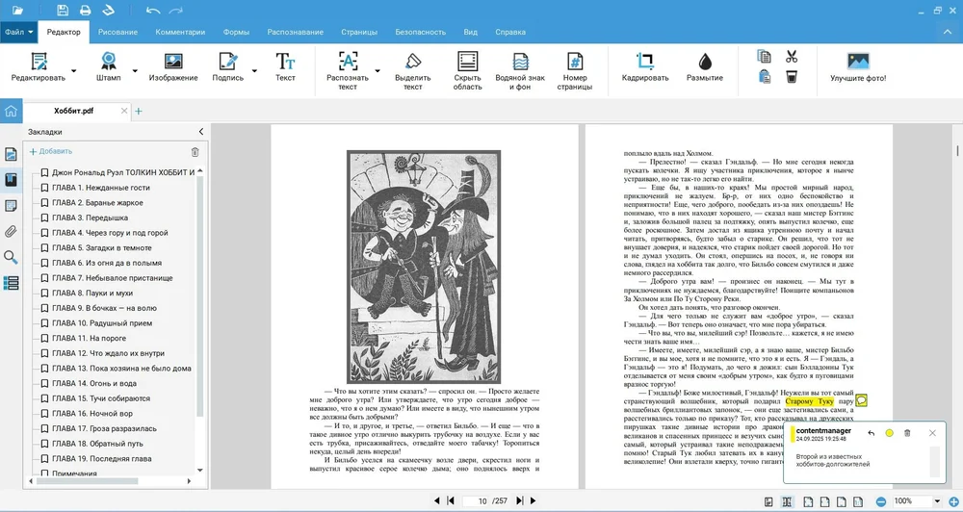Open the Справка tab
This screenshot has height=512, width=963.
pyautogui.click(x=509, y=32)
